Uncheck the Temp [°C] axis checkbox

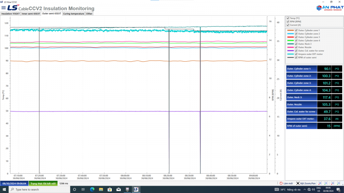(x=288, y=18)
